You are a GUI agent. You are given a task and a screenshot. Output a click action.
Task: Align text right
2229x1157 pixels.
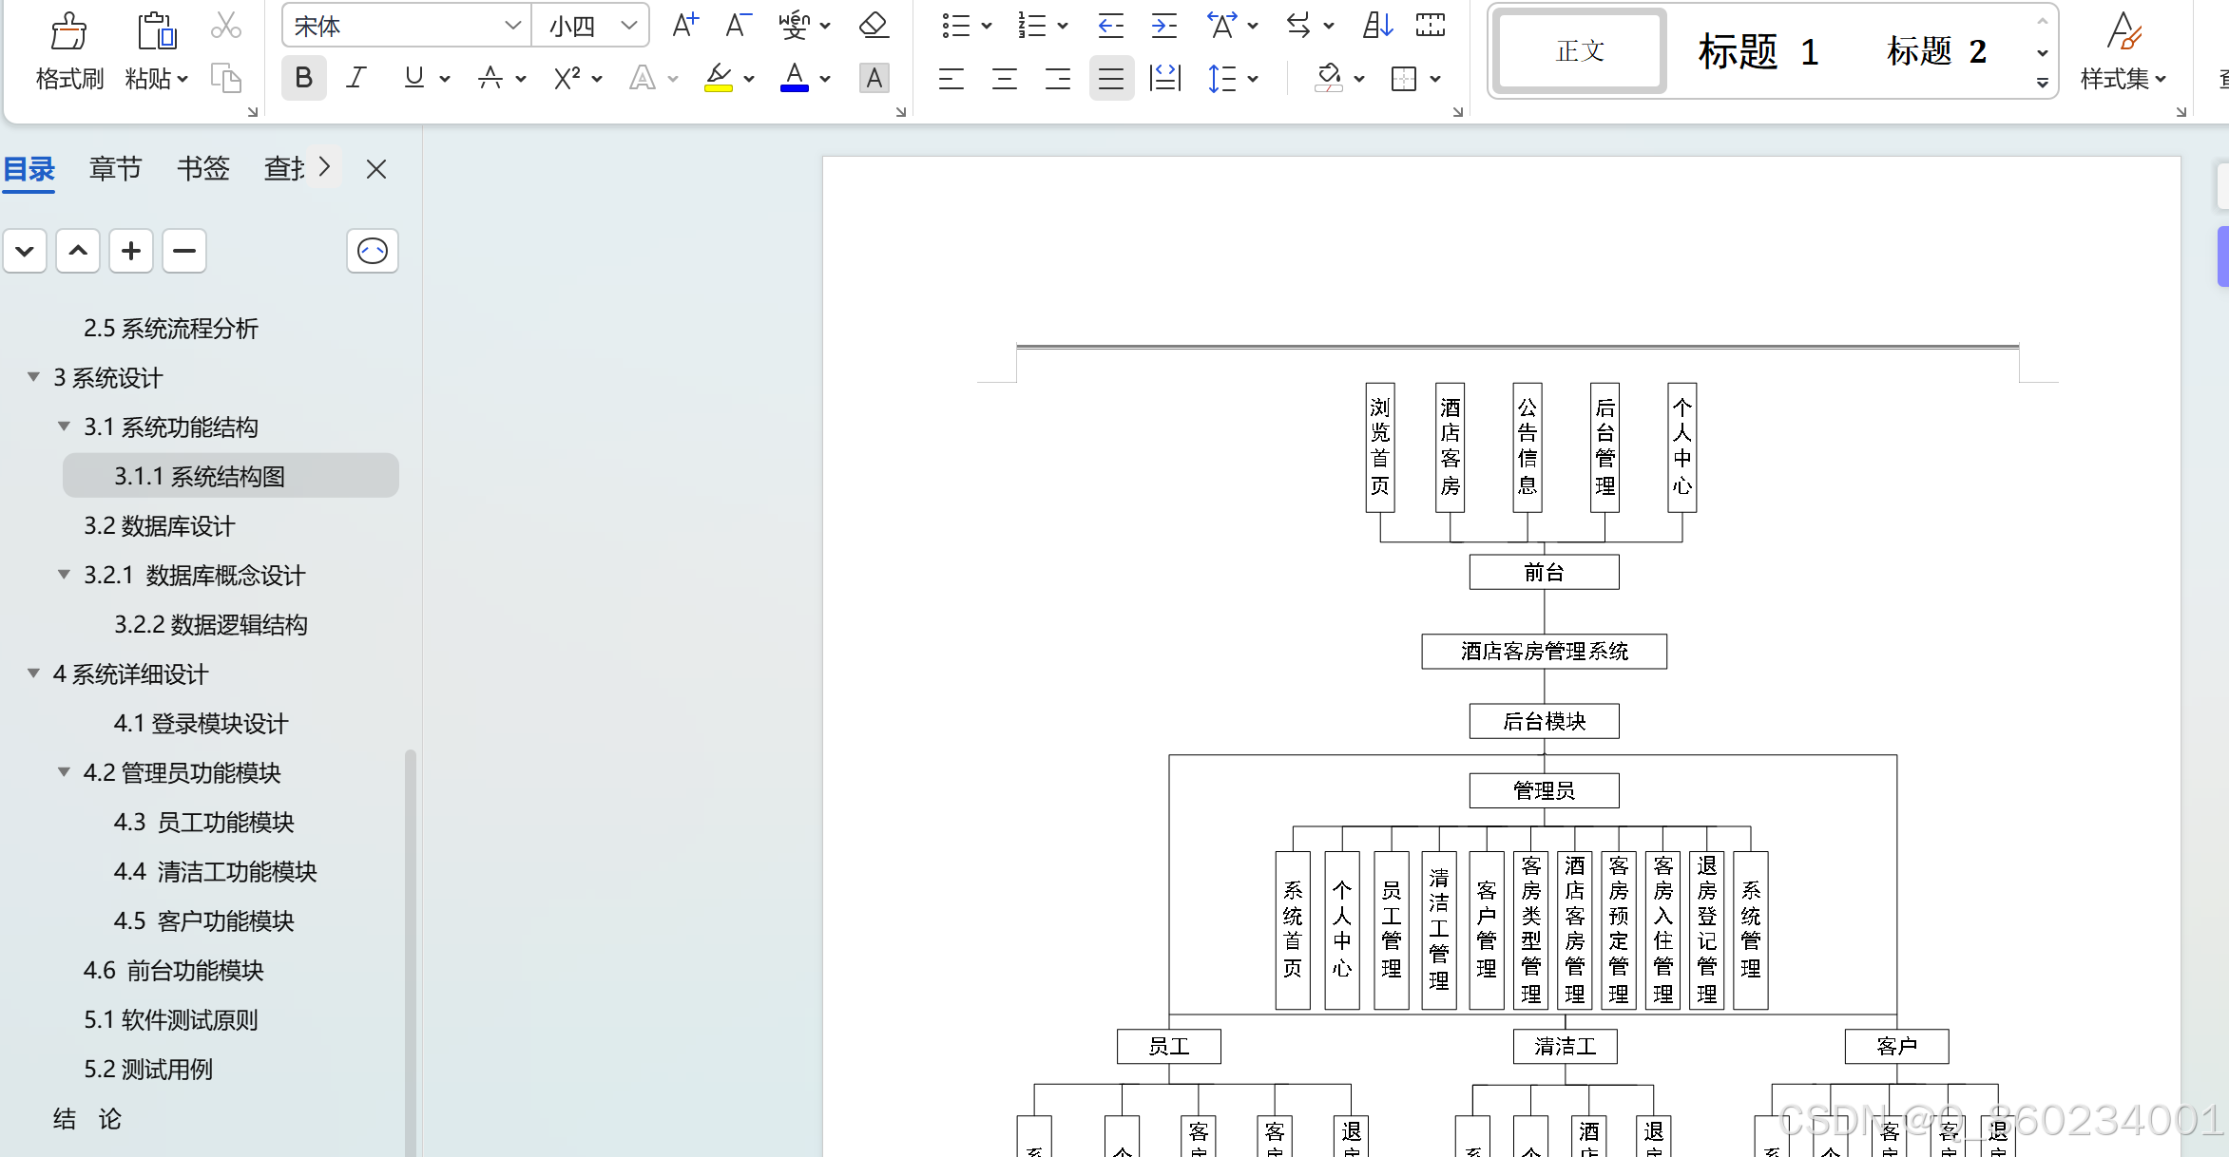[1057, 78]
